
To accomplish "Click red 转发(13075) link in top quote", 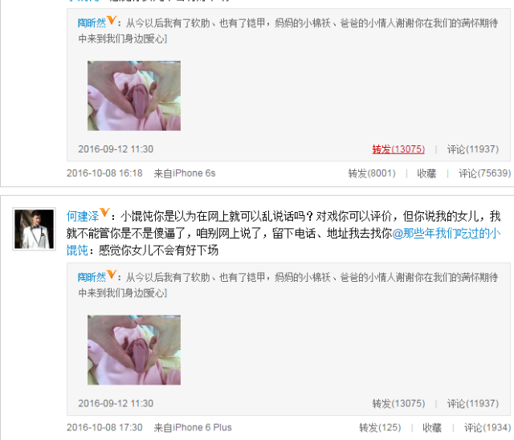I will [x=398, y=149].
